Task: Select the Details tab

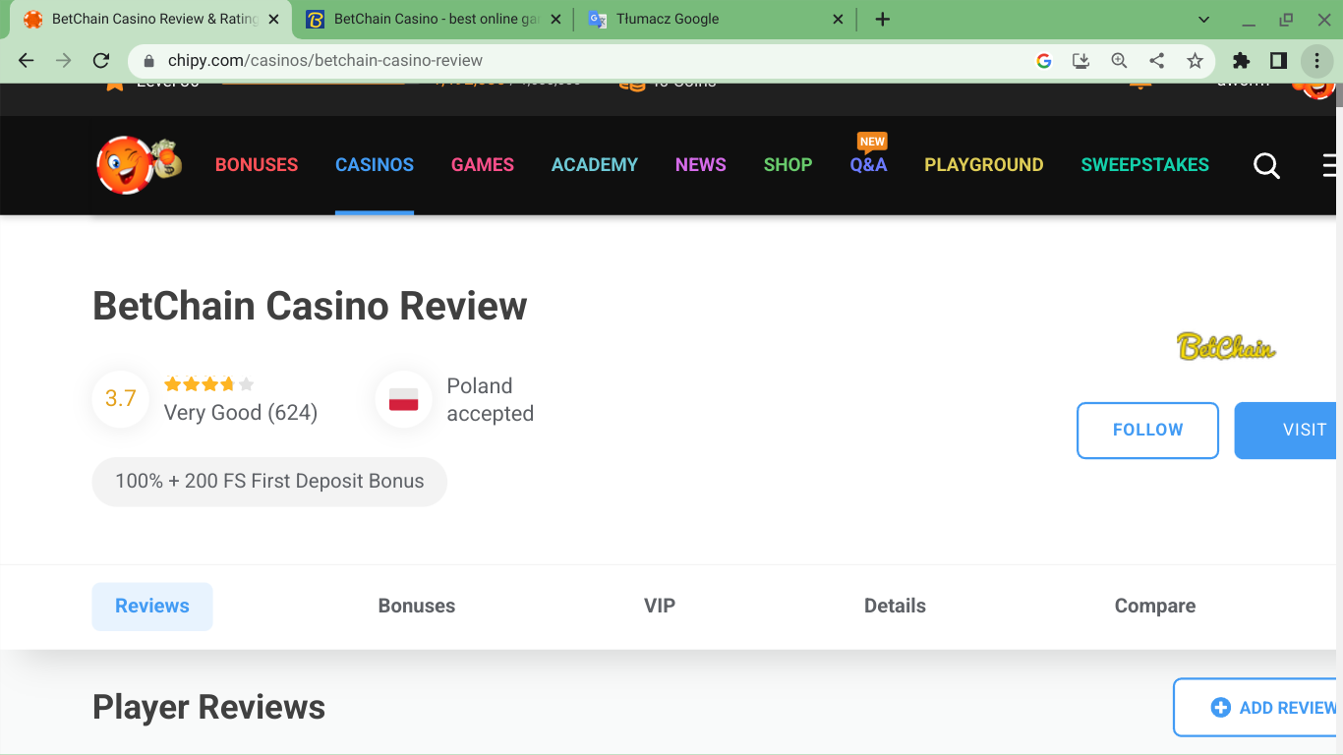Action: pyautogui.click(x=895, y=606)
